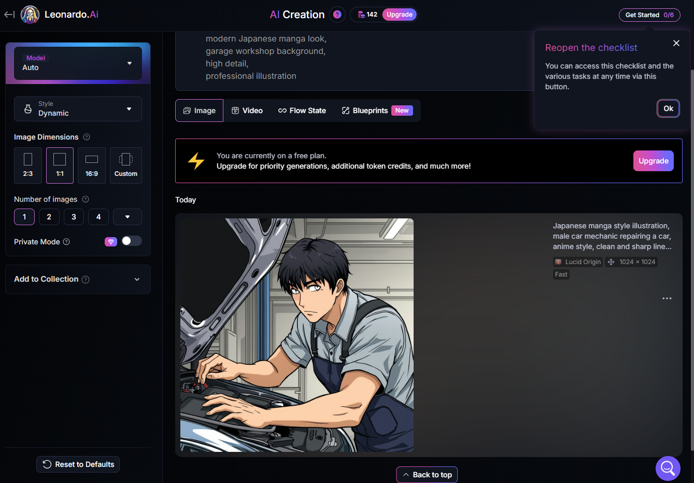
Task: Switch to Custom image dimensions
Action: [125, 165]
